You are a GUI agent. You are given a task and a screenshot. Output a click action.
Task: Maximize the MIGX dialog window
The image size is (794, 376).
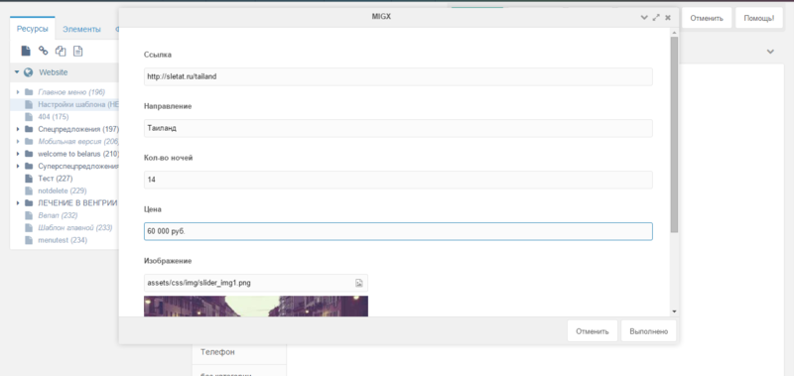656,17
